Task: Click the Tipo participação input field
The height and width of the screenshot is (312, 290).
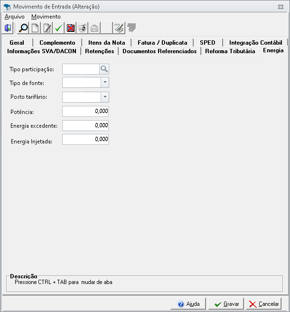Action: coord(81,69)
